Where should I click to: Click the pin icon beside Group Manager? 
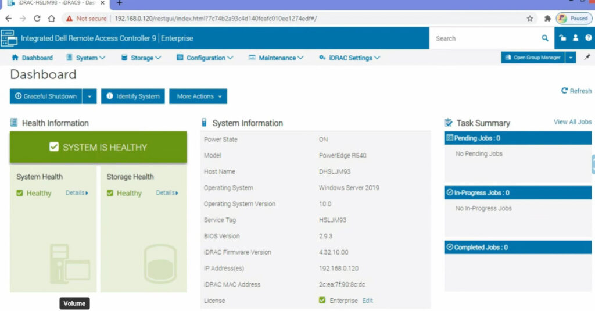click(587, 58)
